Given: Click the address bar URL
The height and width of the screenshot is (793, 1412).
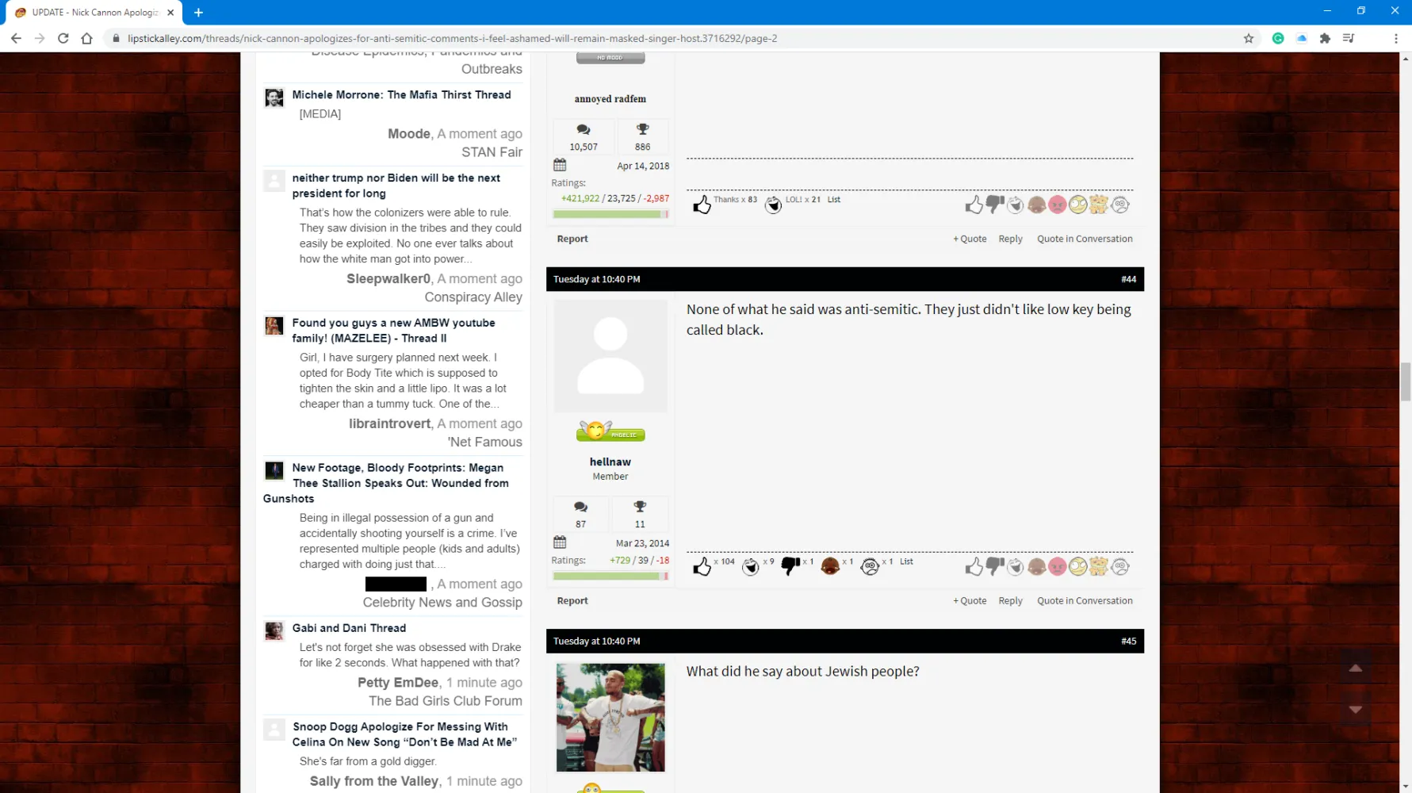Looking at the screenshot, I should [452, 38].
